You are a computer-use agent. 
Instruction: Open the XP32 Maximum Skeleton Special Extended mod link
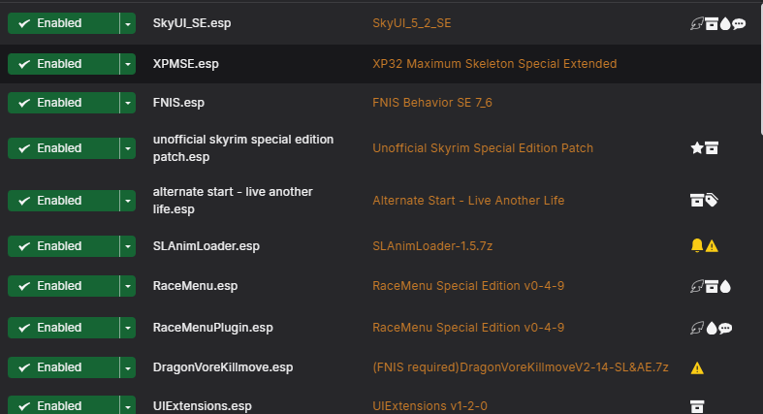[x=494, y=64]
